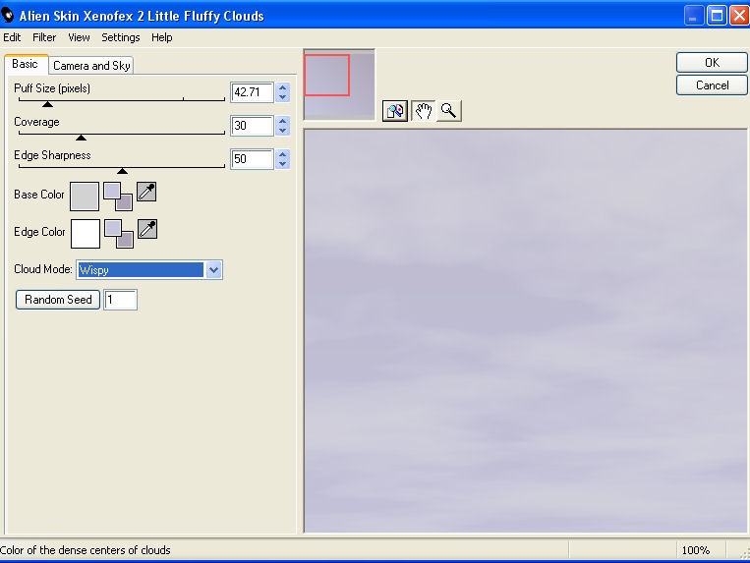
Task: Open the Cloud Mode dropdown
Action: pos(214,269)
